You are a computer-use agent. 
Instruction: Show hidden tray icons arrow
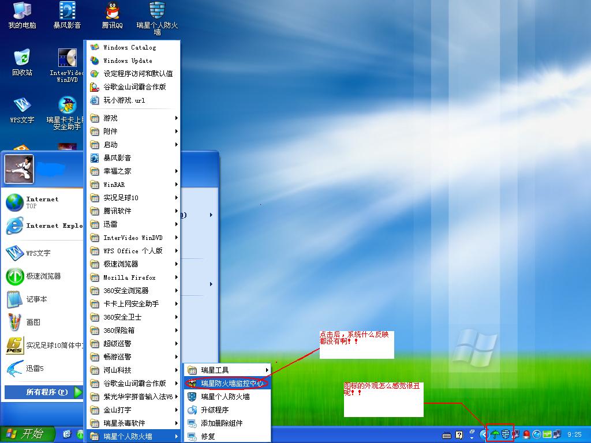pos(483,435)
